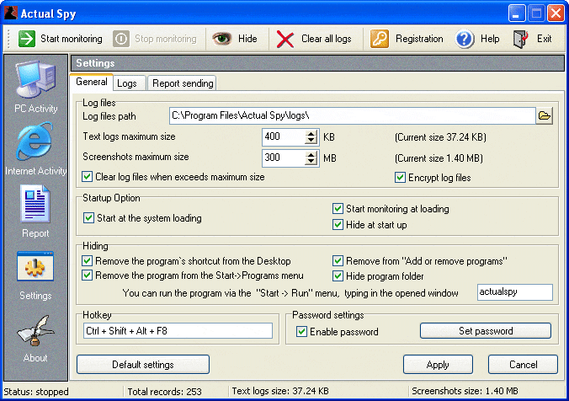Screen dimensions: 569x401
Task: Toggle Hide program folder checkbox
Action: pos(338,275)
